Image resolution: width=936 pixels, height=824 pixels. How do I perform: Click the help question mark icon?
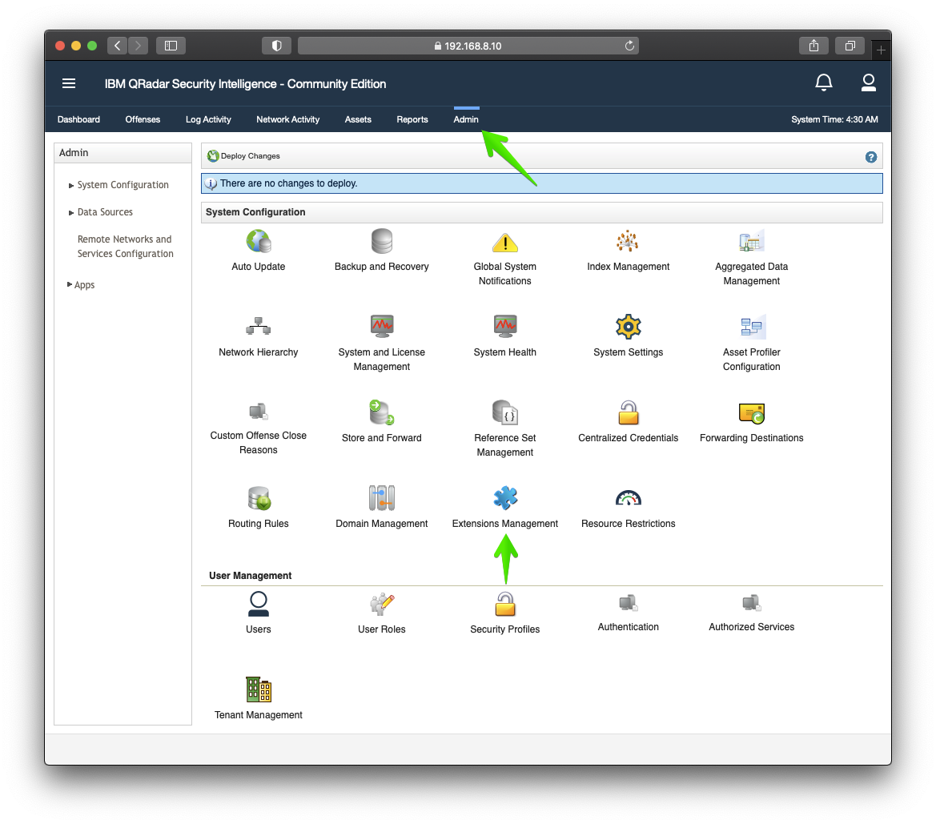(x=871, y=157)
